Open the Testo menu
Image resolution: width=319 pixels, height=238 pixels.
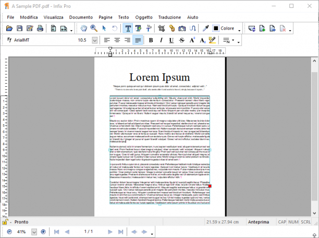pos(124,17)
